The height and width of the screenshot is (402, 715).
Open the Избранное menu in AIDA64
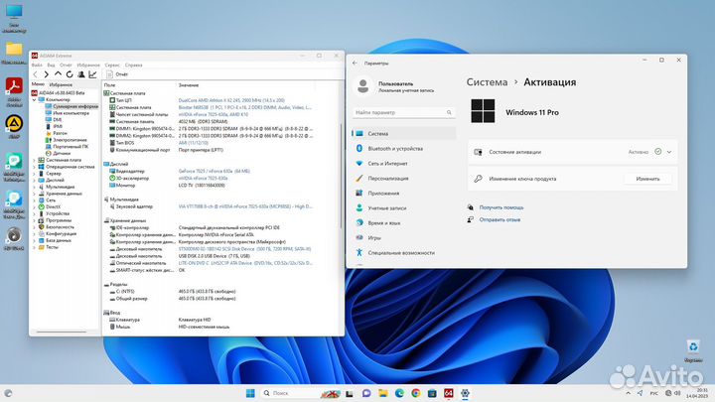88,66
